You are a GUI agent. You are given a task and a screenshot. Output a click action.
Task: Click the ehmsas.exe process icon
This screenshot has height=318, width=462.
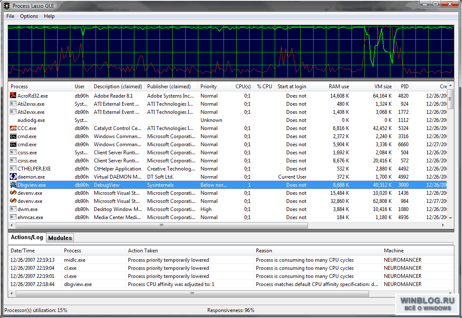(13, 217)
